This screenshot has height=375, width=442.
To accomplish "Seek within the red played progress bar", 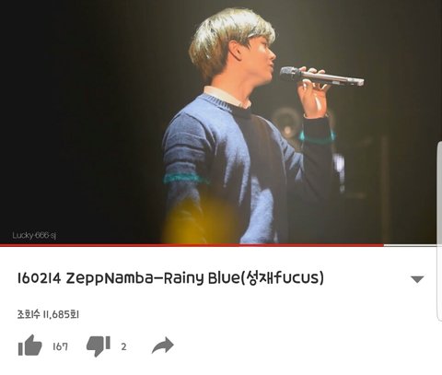I will pyautogui.click(x=192, y=245).
